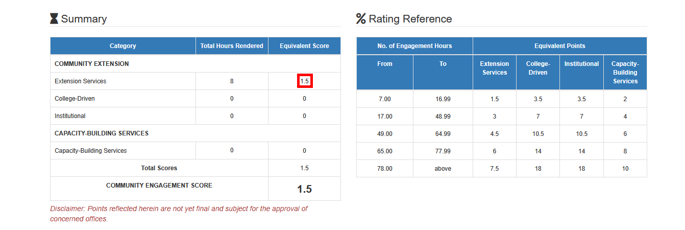Click the 78.00 From value

point(385,169)
